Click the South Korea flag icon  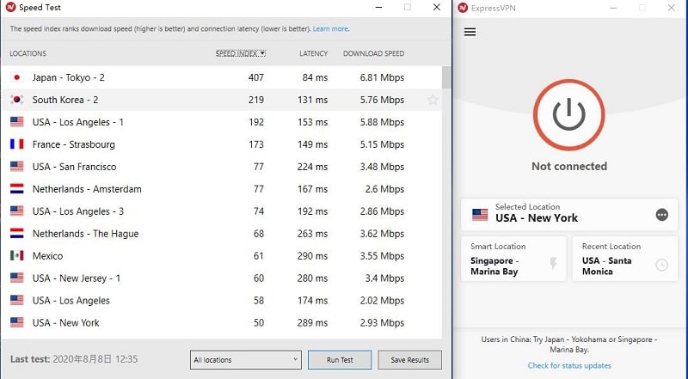point(16,100)
